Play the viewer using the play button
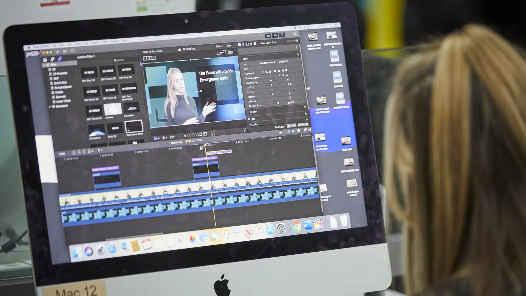Viewport: 526px width, 296px height. [x=185, y=136]
